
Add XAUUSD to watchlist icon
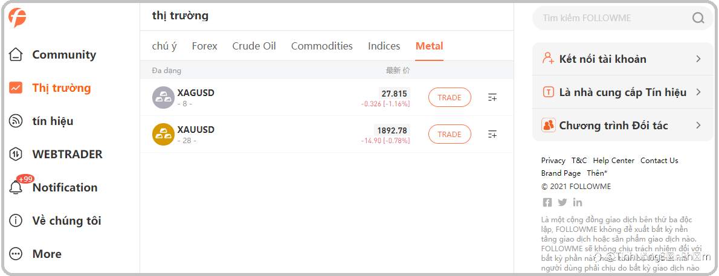(x=492, y=134)
